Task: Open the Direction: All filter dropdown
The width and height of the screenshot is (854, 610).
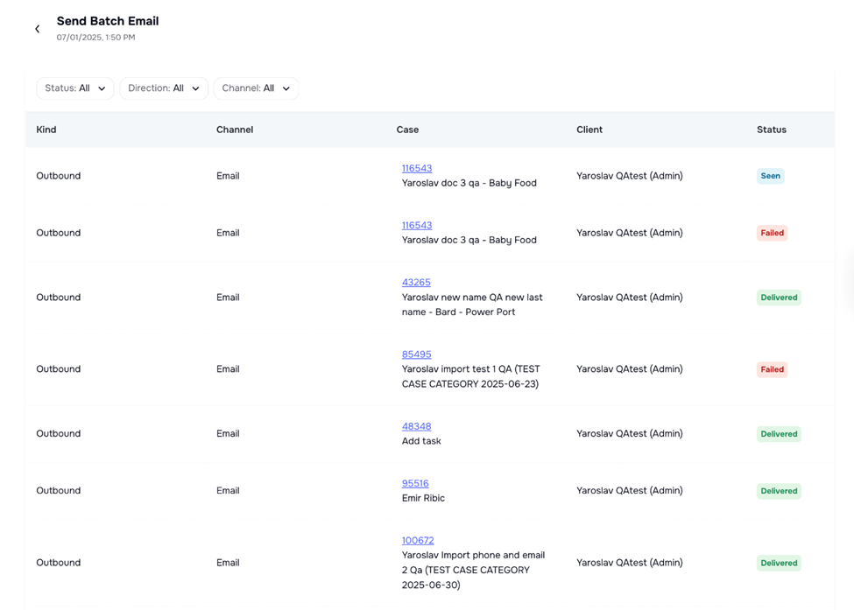Action: [163, 88]
